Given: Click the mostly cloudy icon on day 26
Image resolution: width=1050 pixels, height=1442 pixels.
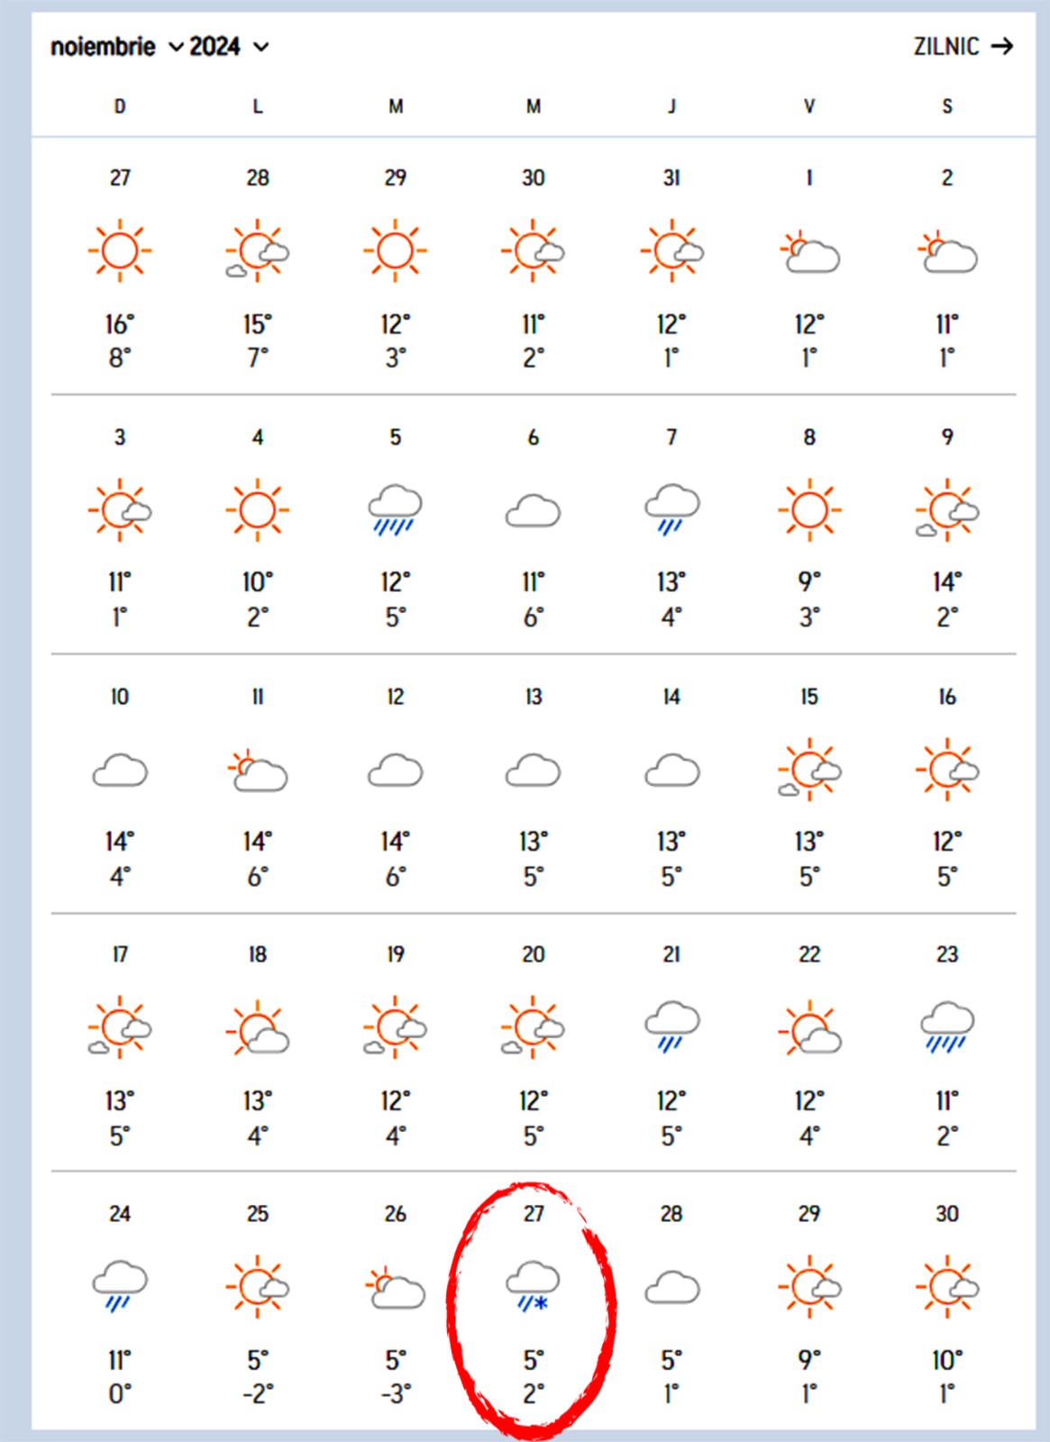Looking at the screenshot, I should tap(395, 1288).
